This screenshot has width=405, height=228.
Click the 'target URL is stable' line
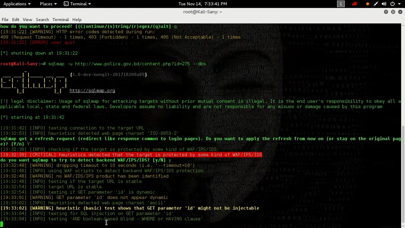[x=51, y=187]
